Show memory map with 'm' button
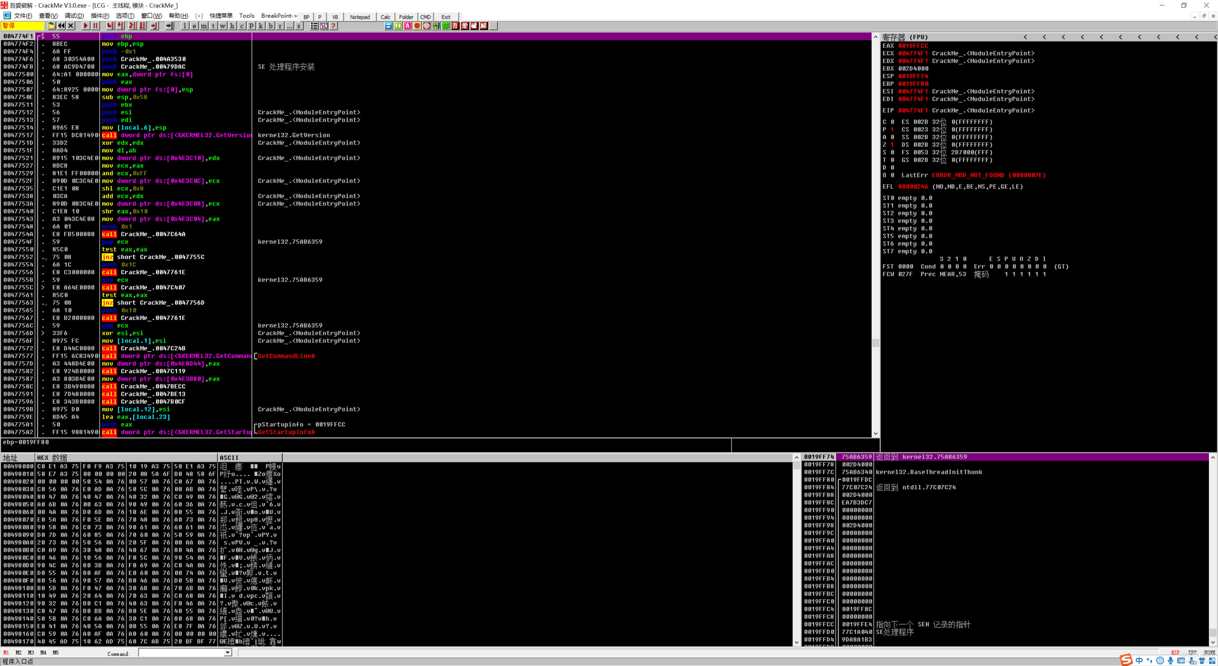The width and height of the screenshot is (1218, 666). pos(204,26)
